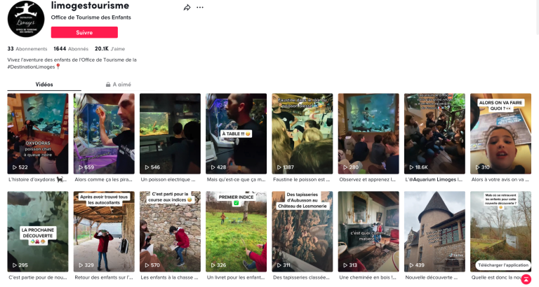Click the lock icon on A aimé tab
This screenshot has width=539, height=287.
point(107,84)
